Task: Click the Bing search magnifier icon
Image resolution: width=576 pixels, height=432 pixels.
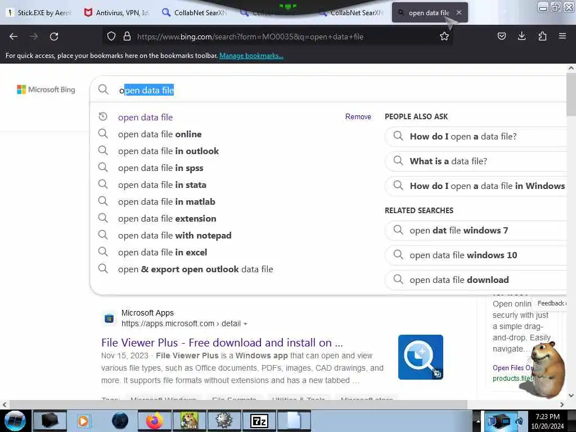Action: [103, 89]
